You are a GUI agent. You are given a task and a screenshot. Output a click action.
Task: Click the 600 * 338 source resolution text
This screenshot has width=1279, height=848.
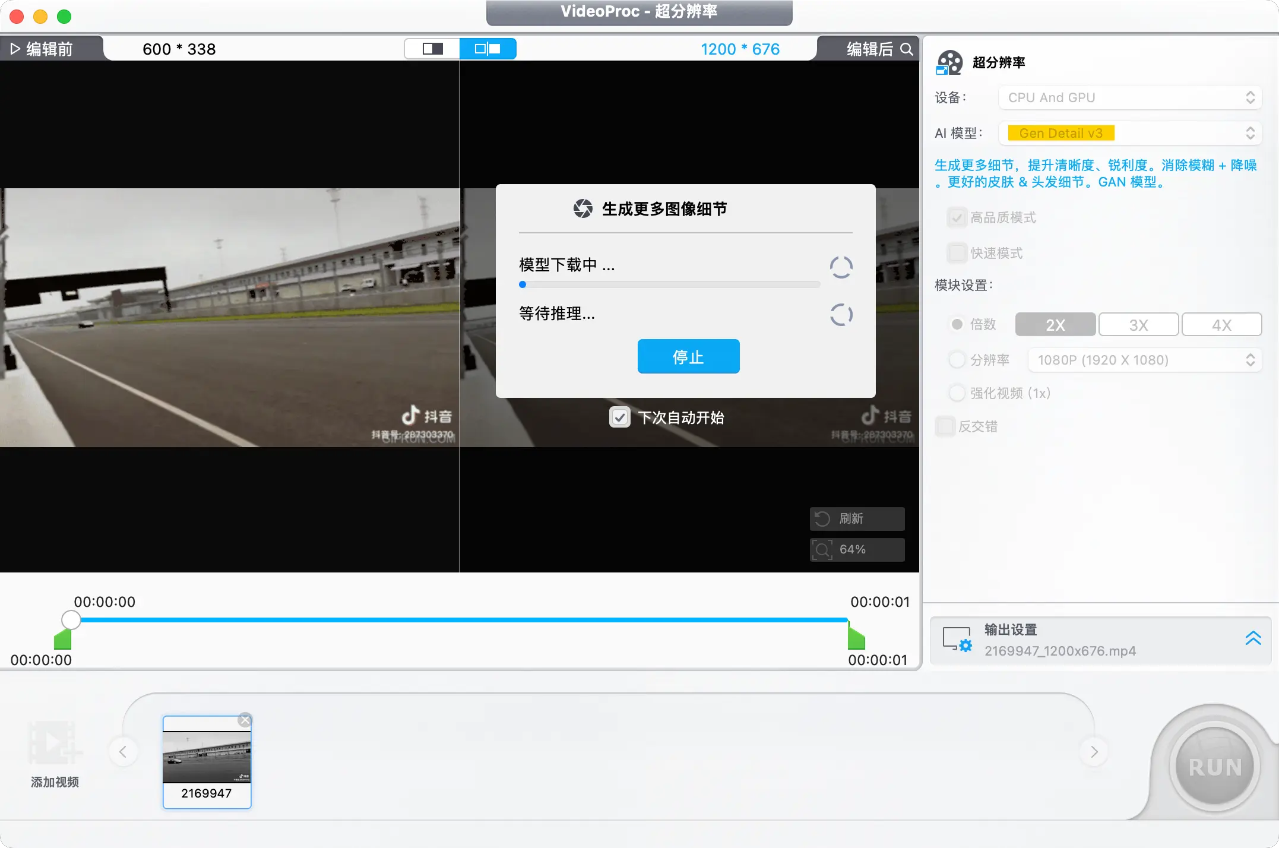[179, 49]
